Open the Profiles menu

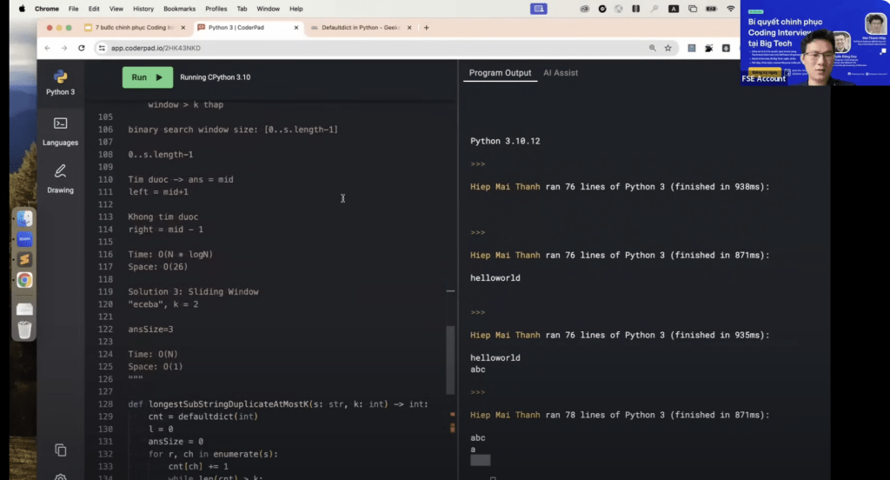coord(216,9)
